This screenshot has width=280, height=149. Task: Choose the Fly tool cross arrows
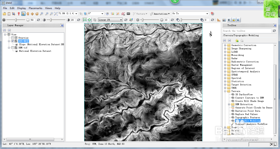[x=32, y=14]
